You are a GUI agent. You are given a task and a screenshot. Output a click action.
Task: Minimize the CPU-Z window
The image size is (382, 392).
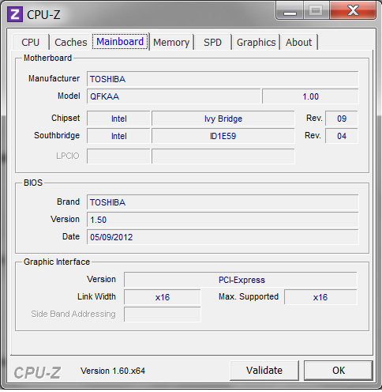coord(290,11)
